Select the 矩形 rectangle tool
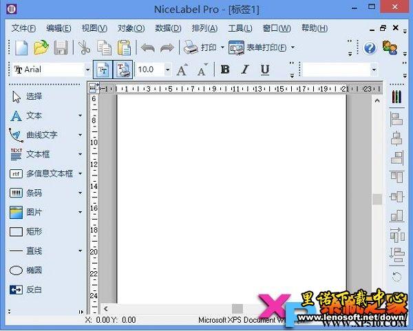The width and height of the screenshot is (413, 331). [x=26, y=232]
